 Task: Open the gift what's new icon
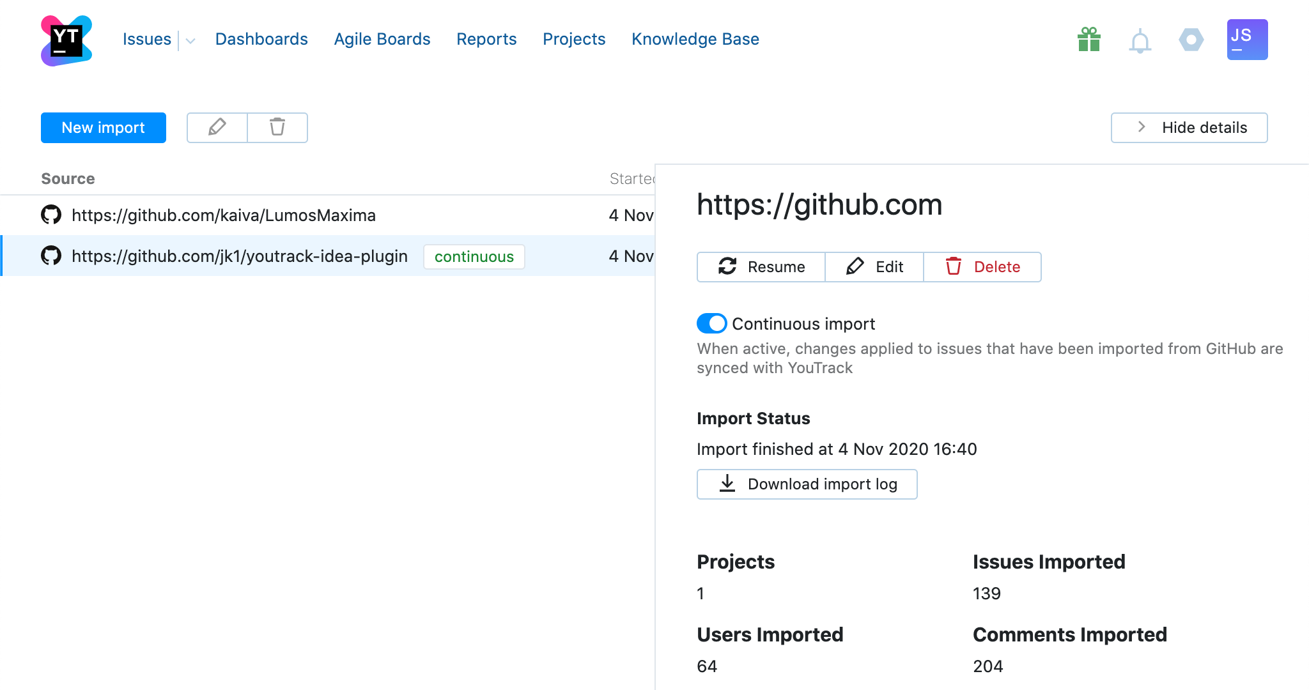1088,40
